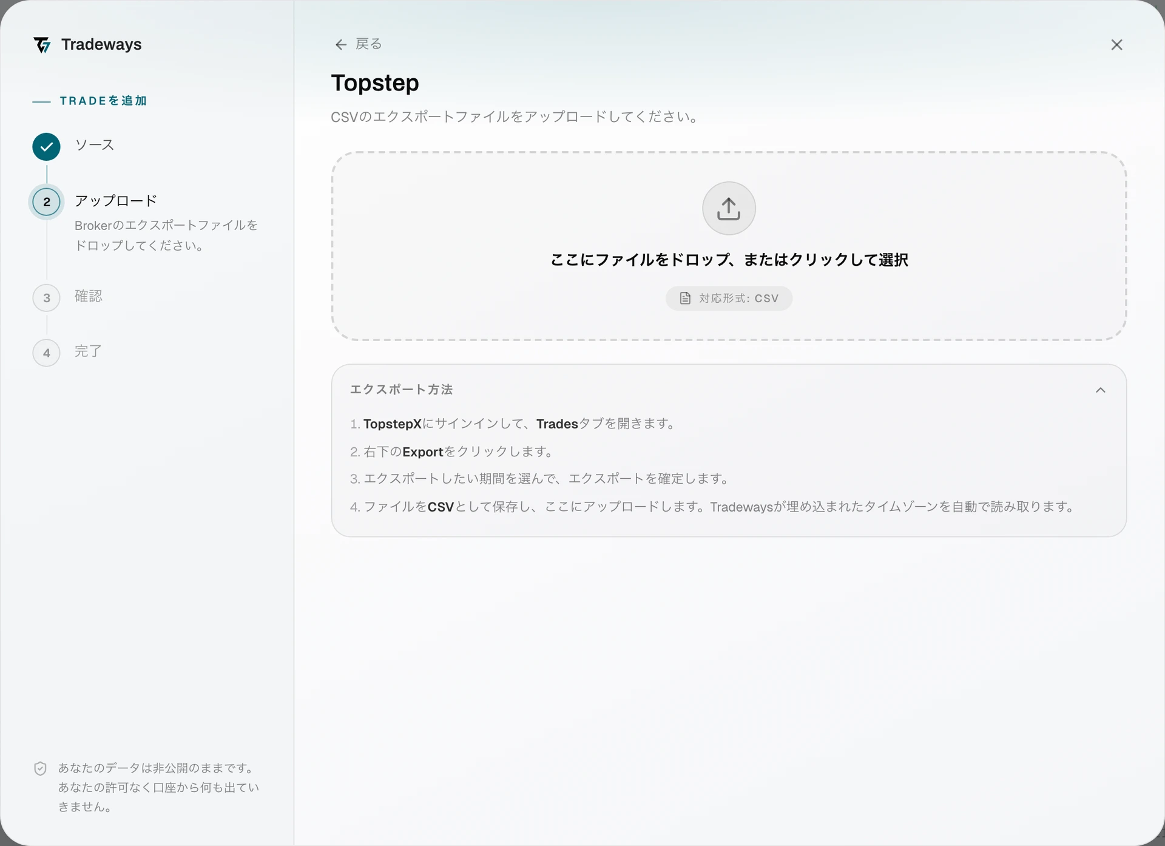Click the ソース step label

point(95,145)
